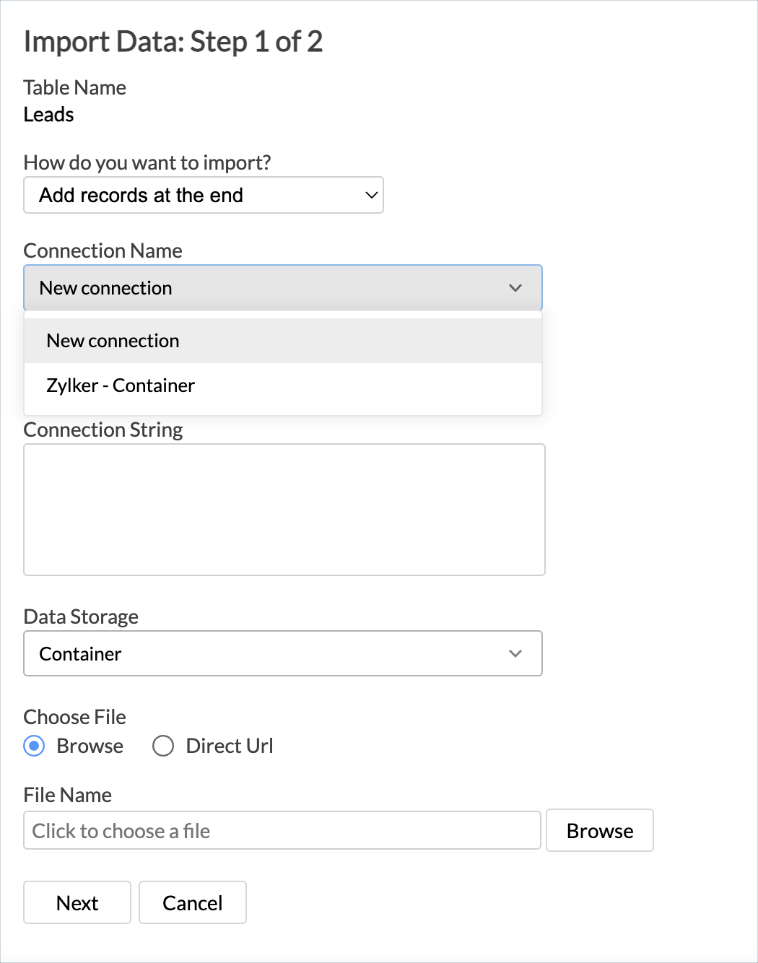Open the 'How do you want to import?' dropdown
The height and width of the screenshot is (963, 758).
[x=203, y=195]
